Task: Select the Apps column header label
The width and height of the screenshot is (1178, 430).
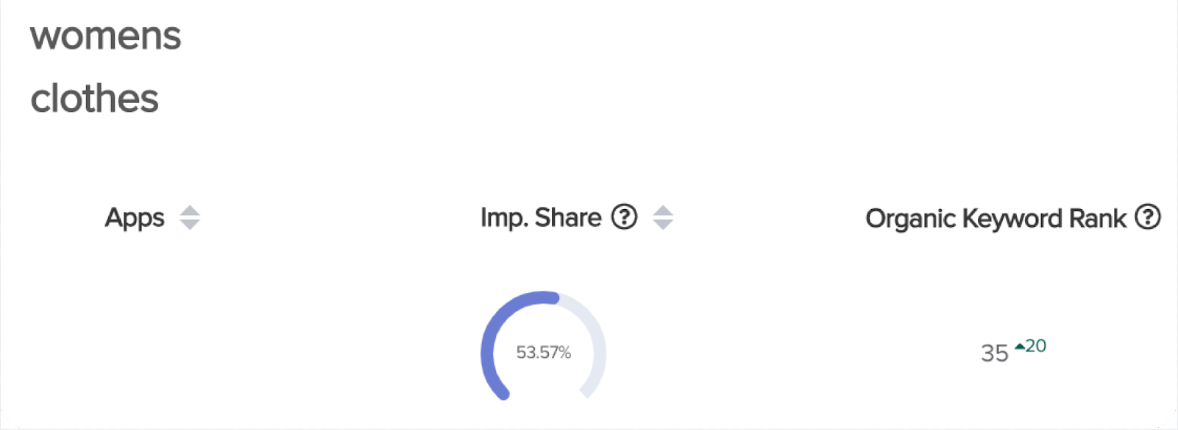Action: (x=135, y=219)
